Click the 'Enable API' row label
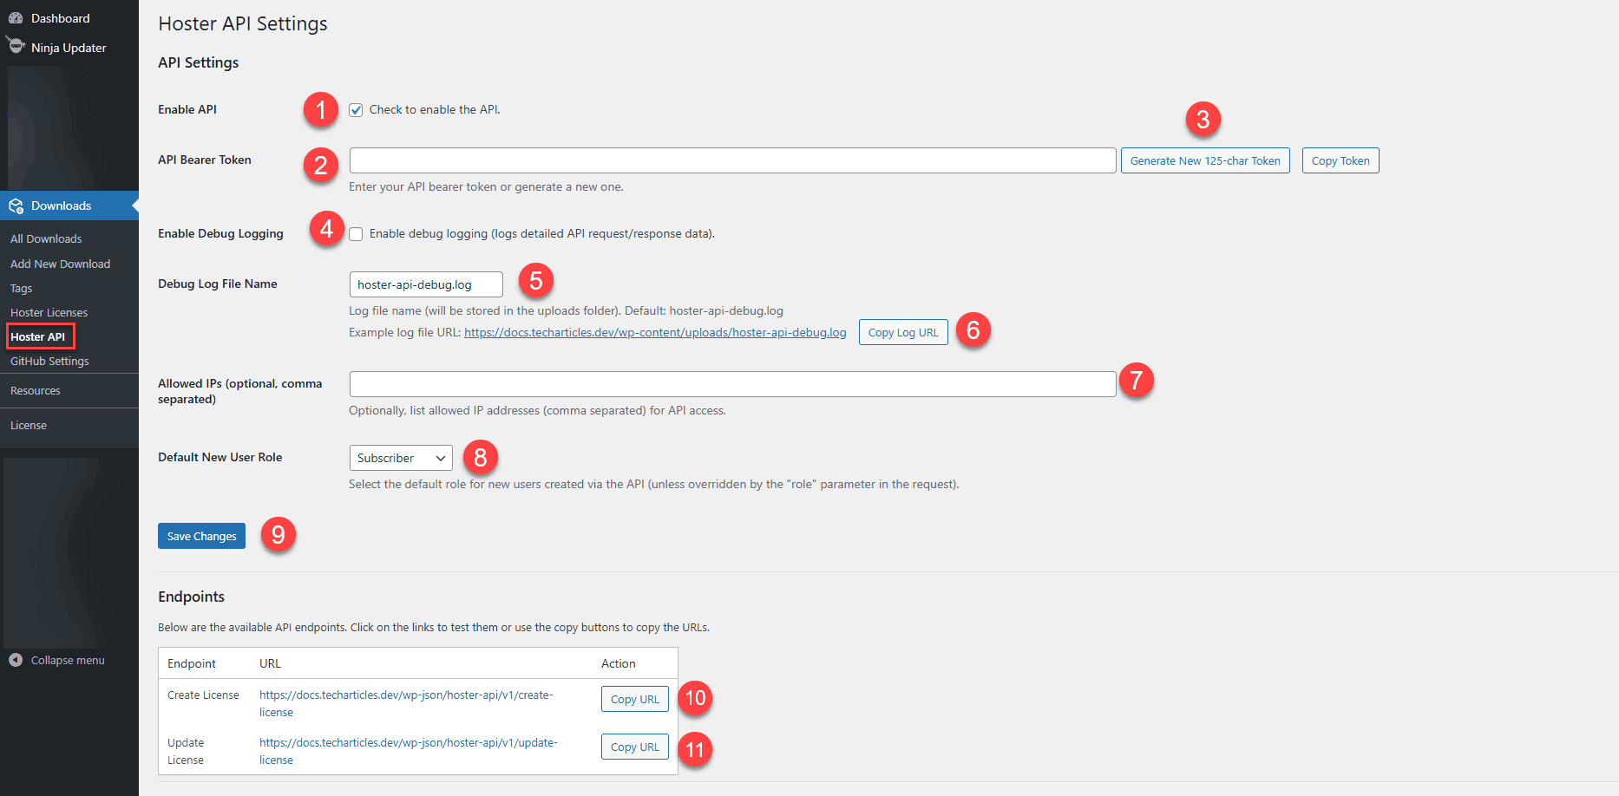1619x796 pixels. pos(187,109)
